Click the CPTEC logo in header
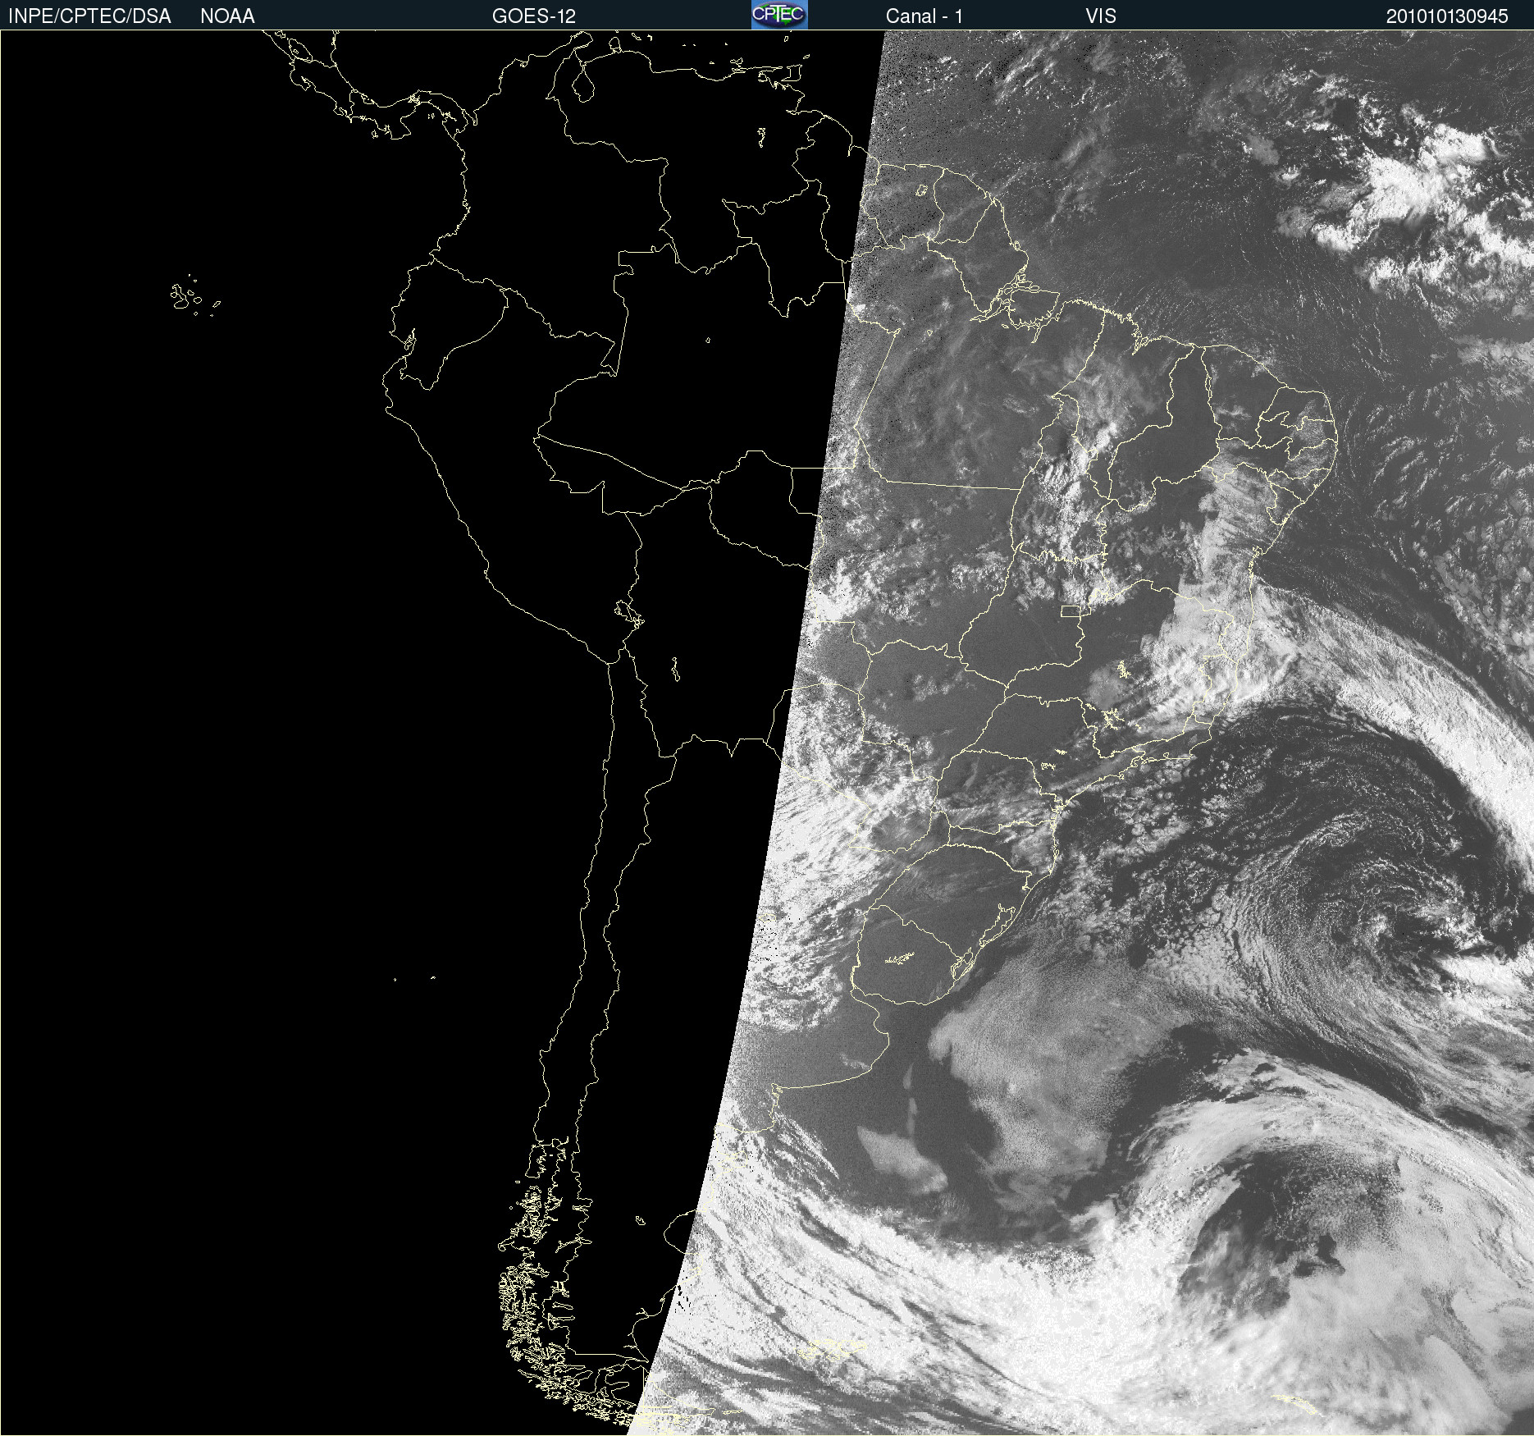Image resolution: width=1534 pixels, height=1436 pixels. (779, 15)
